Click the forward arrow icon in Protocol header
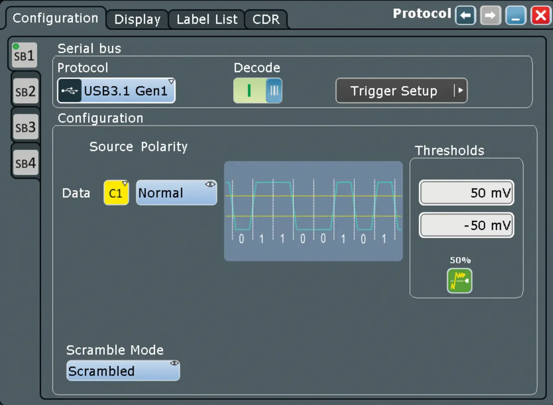The height and width of the screenshot is (405, 553). [490, 16]
